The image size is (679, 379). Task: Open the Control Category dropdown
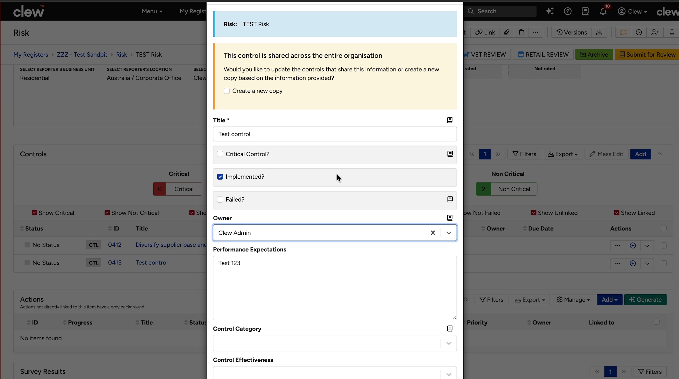pos(335,343)
